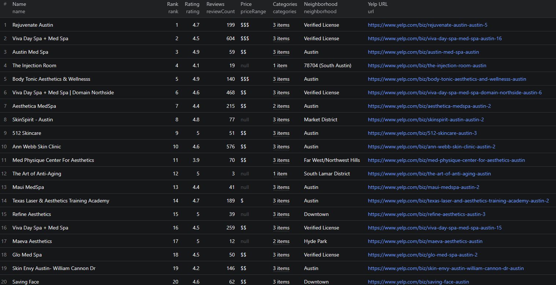Click the Rating column header
This screenshot has height=285, width=556.
192,4
